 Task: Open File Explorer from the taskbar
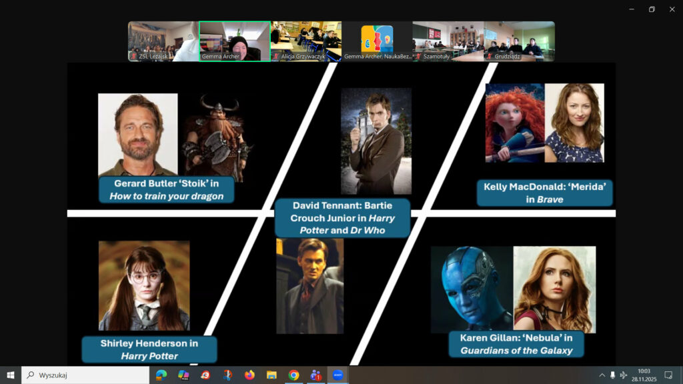pos(271,375)
